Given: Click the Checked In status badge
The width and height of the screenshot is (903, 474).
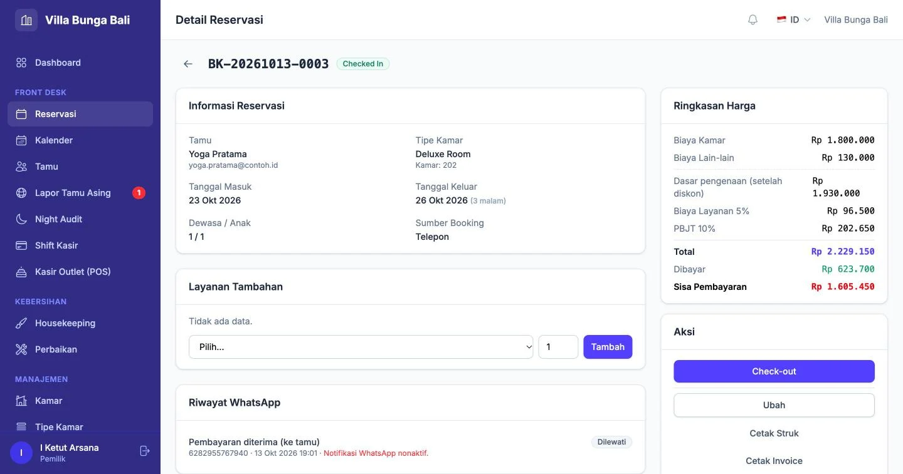Looking at the screenshot, I should [x=363, y=64].
